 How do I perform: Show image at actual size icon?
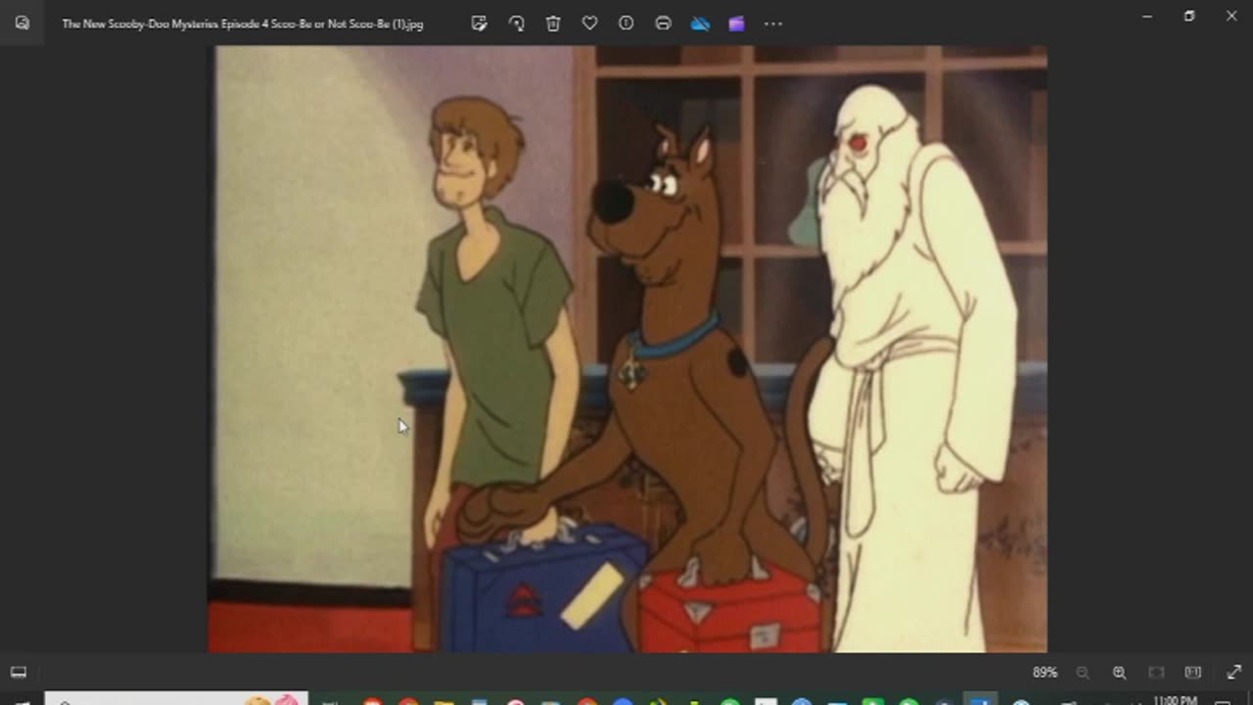(1192, 673)
